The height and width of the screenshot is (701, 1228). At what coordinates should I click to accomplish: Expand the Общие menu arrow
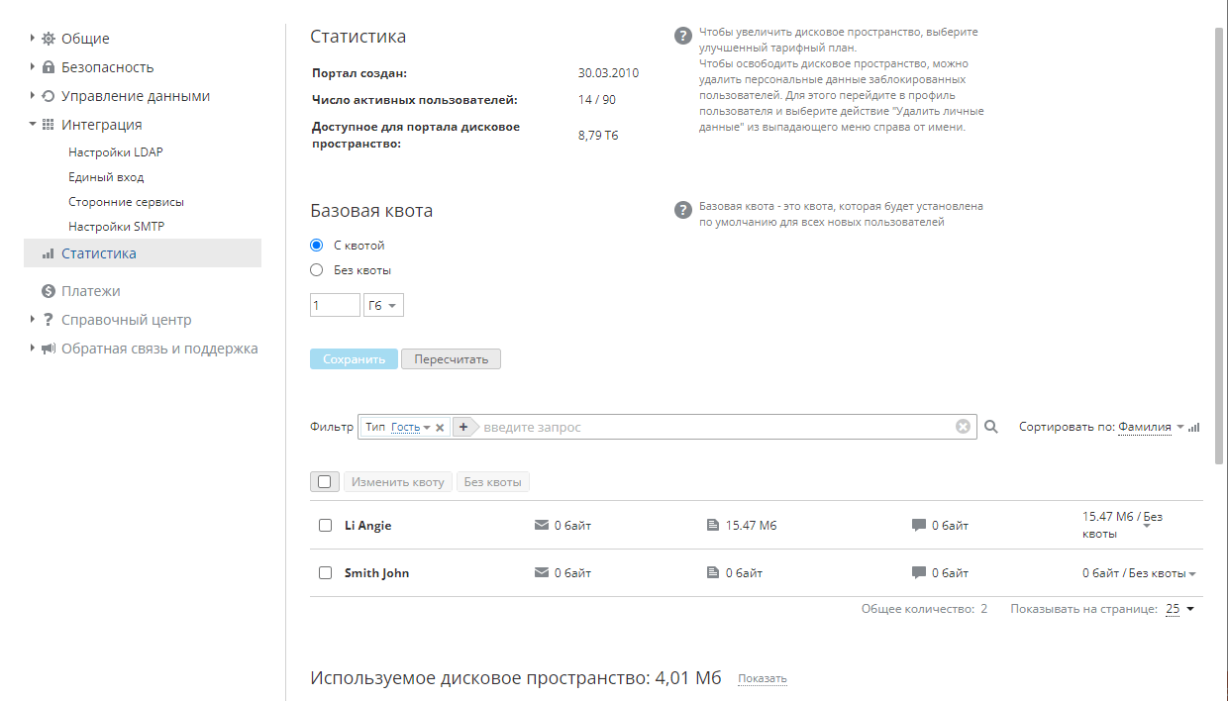point(32,39)
